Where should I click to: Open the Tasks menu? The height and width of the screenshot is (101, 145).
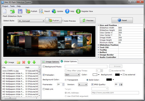coord(12,6)
